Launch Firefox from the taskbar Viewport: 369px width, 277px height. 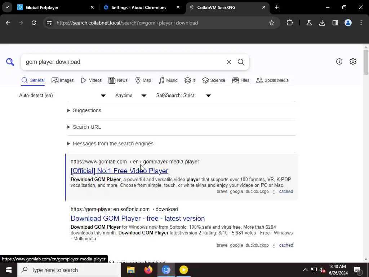148,270
